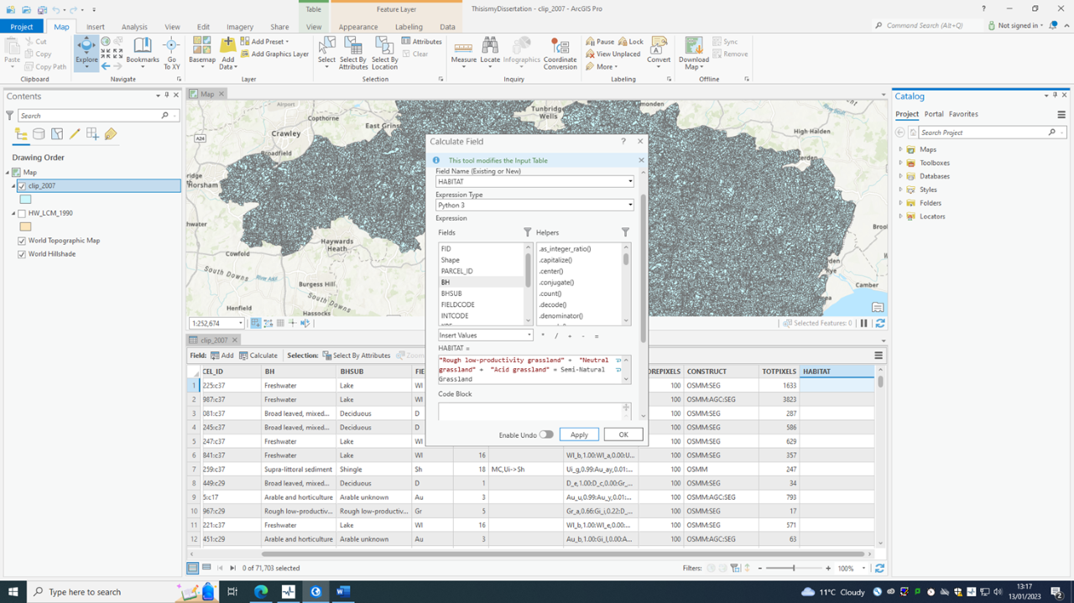This screenshot has width=1074, height=603.
Task: Activate the Locate tool
Action: (491, 52)
